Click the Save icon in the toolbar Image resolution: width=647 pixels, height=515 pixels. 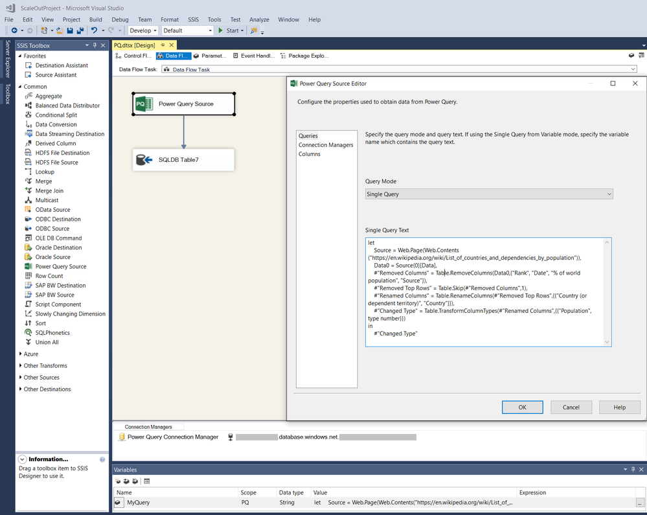click(x=70, y=30)
